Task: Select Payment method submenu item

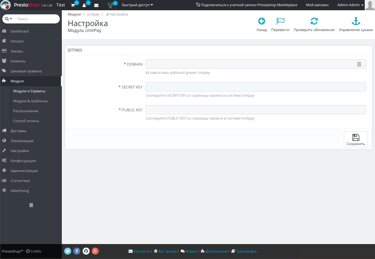Action: tap(26, 121)
